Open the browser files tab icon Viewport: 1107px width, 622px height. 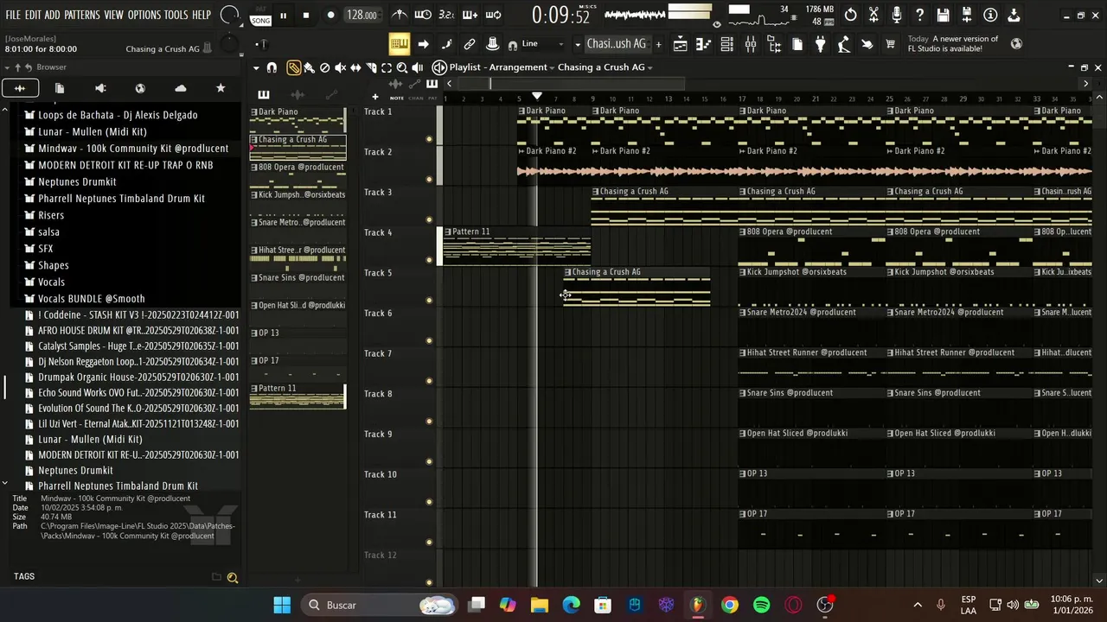click(60, 88)
